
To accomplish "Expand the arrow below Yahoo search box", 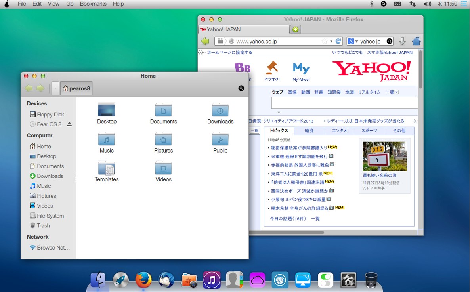I will click(279, 113).
